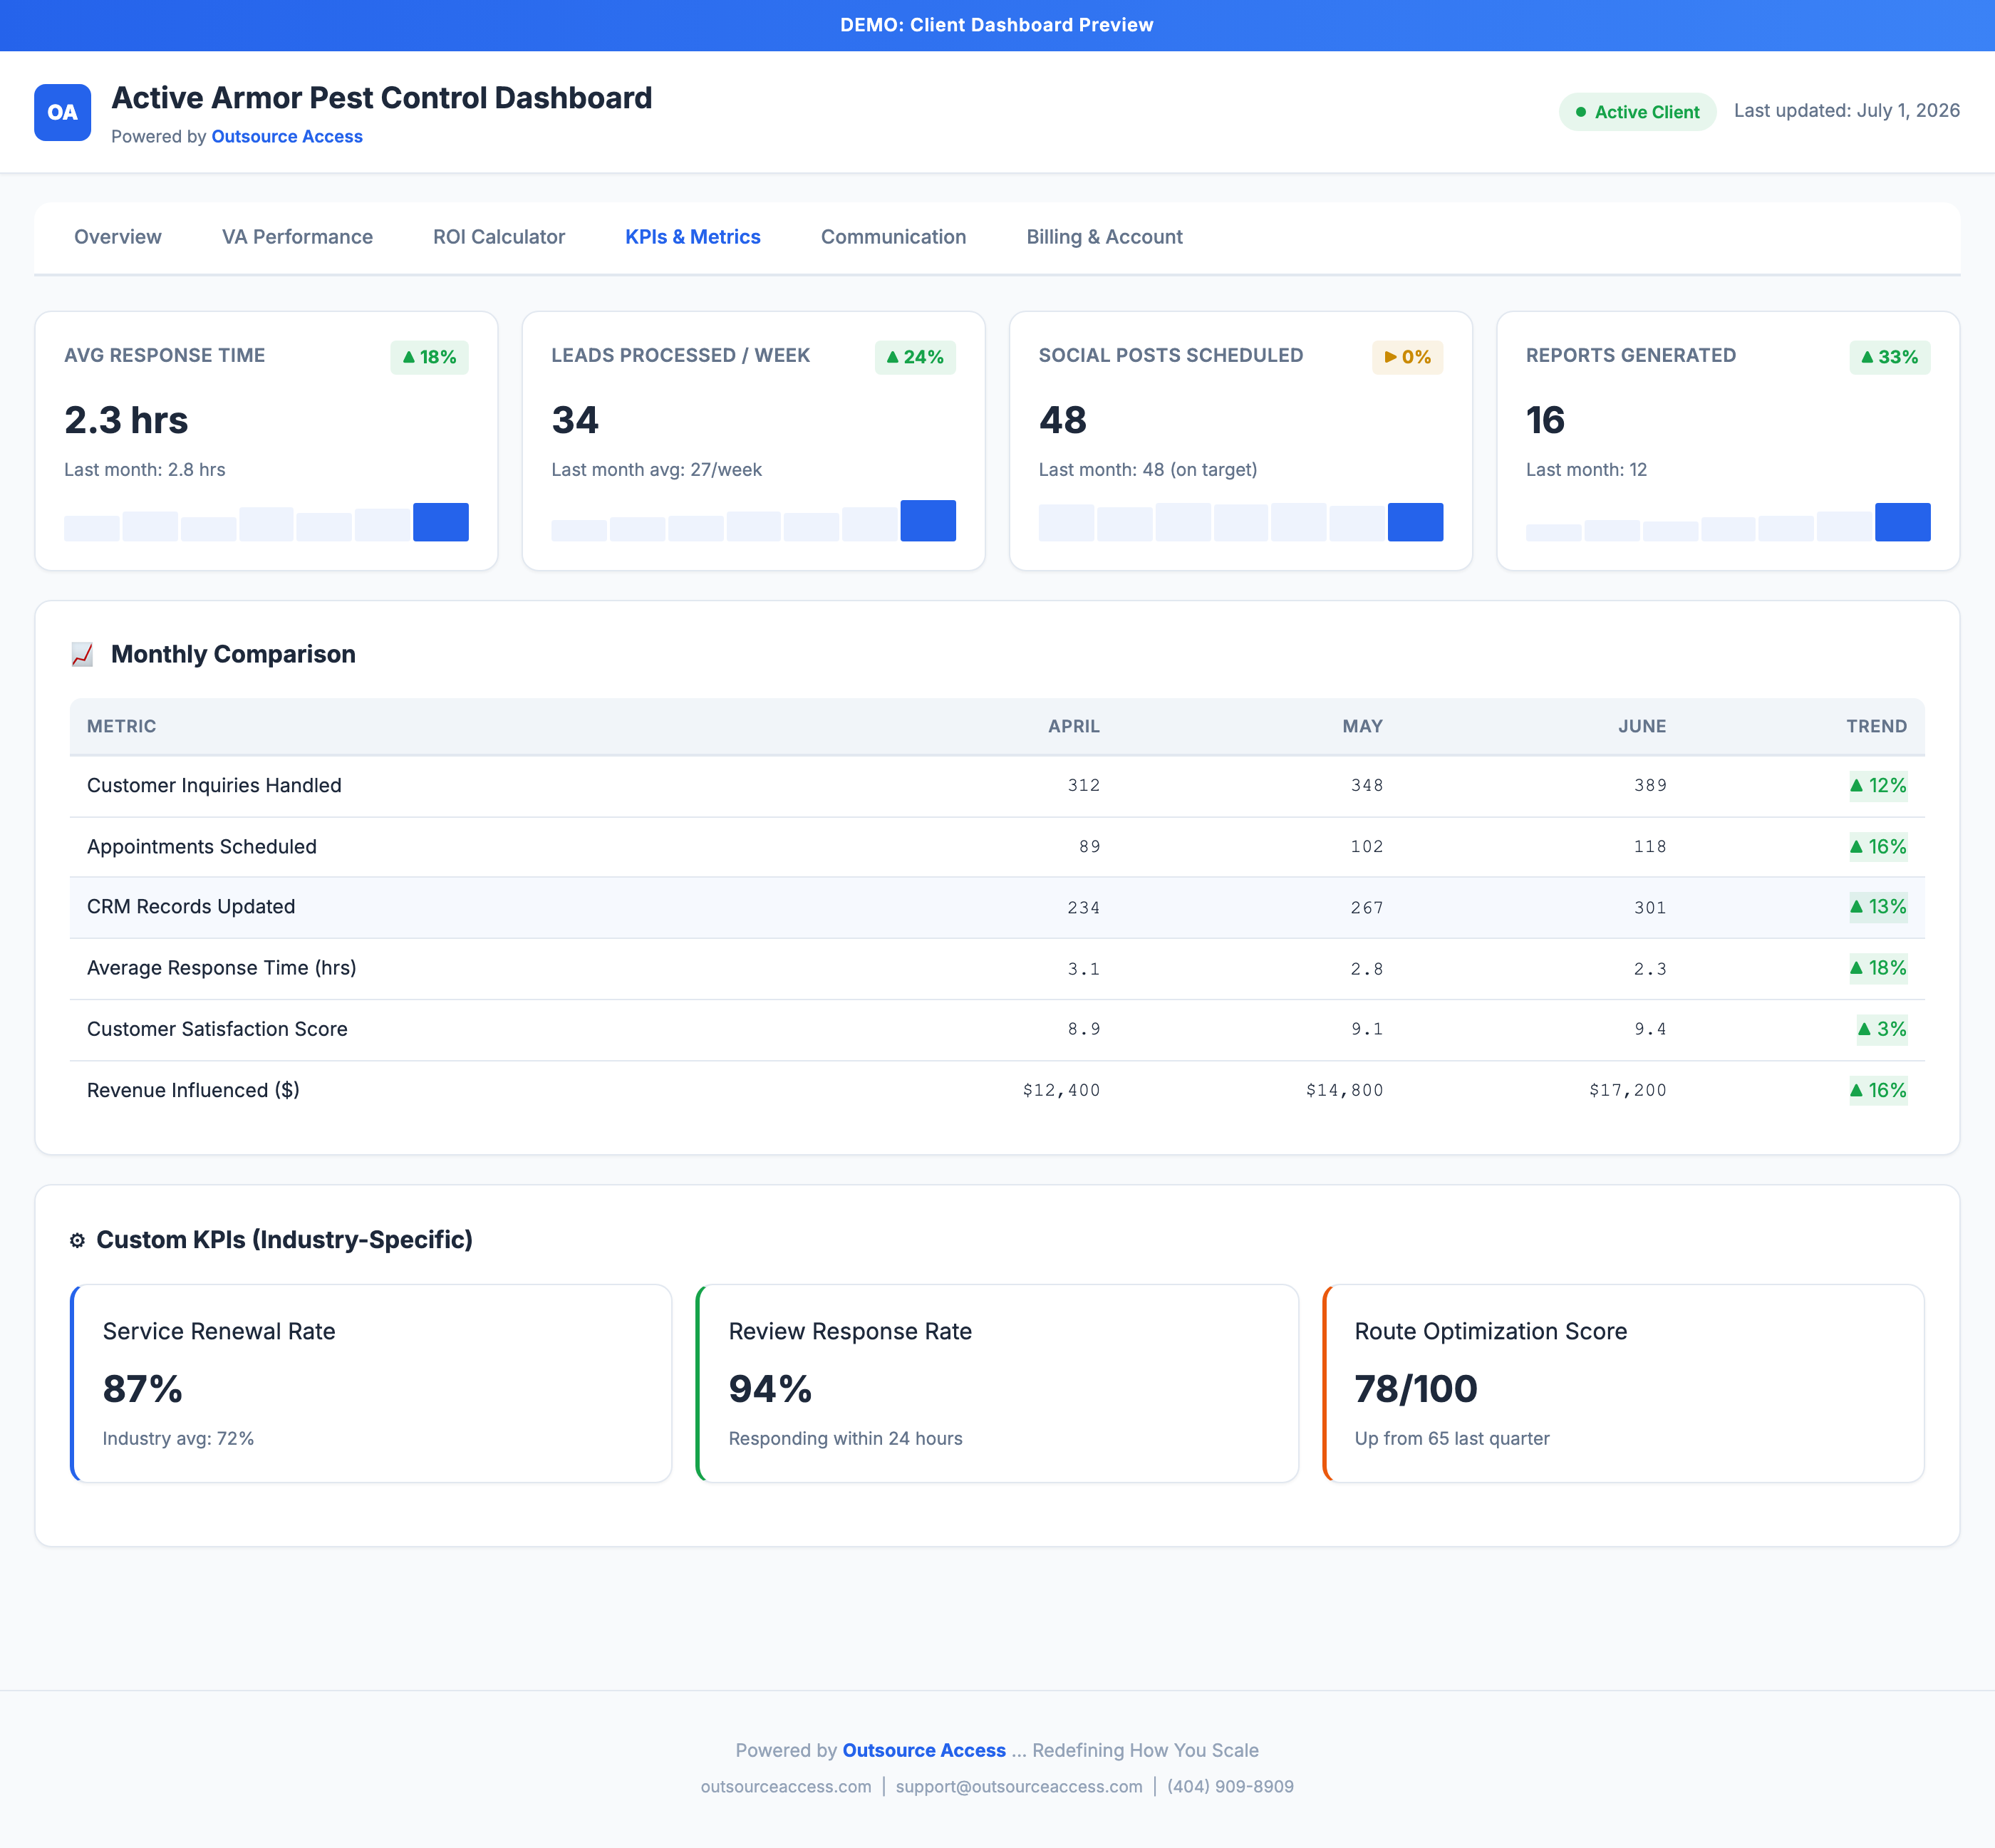
Task: Open the Communication tab
Action: point(893,237)
